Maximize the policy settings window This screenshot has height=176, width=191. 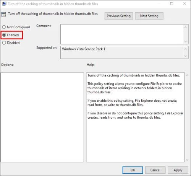click(172, 4)
